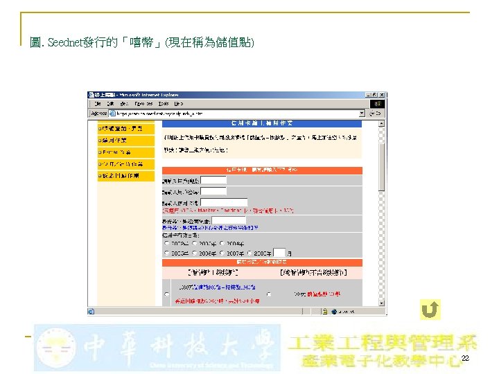Viewport: 499px width, 374px height.
Task: Click the yellow return arrow button on slide
Action: pyautogui.click(x=430, y=310)
